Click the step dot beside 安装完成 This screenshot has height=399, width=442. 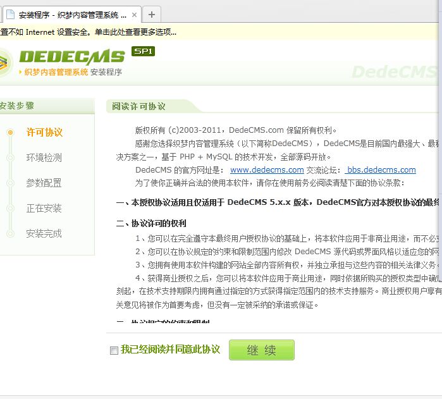(x=9, y=234)
